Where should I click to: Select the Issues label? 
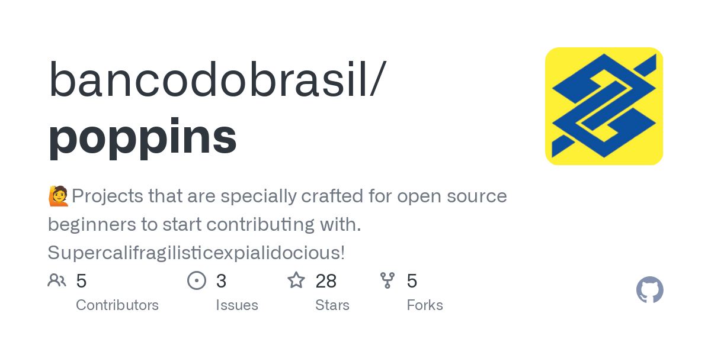pyautogui.click(x=237, y=305)
